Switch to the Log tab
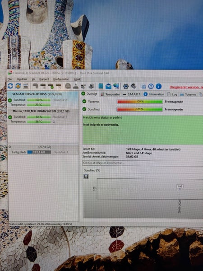The height and width of the screenshot is (271, 203). pos(172,94)
